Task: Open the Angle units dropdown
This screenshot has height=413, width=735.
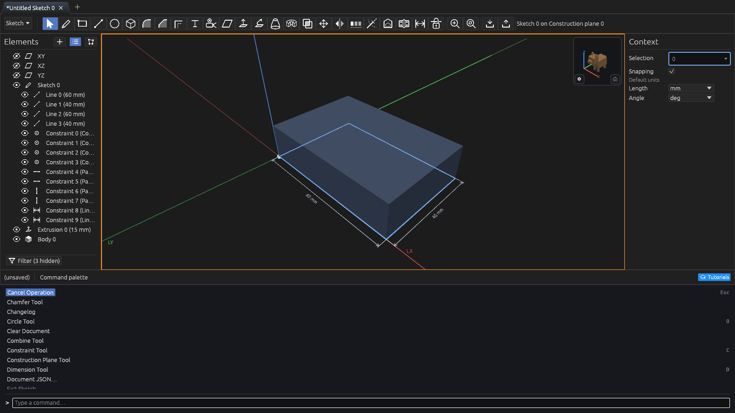Action: pos(691,98)
